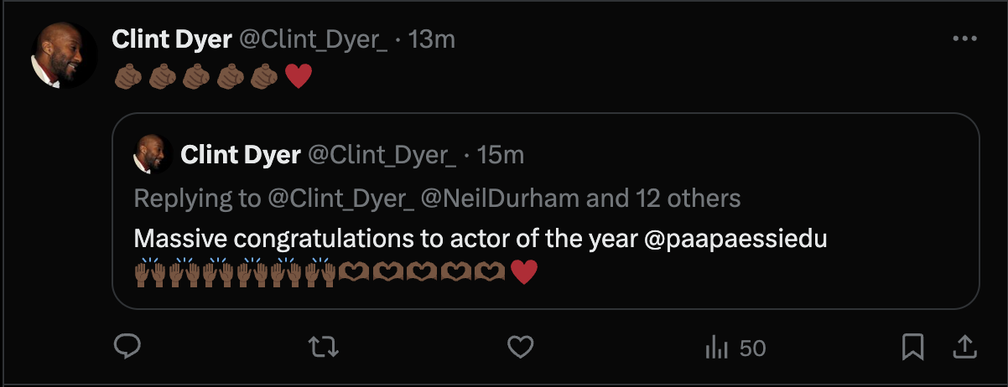Click the "Replying to" line in the quoted post

[x=436, y=198]
